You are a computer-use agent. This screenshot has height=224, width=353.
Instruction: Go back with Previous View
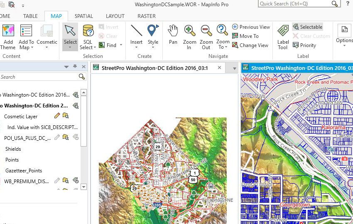(251, 27)
